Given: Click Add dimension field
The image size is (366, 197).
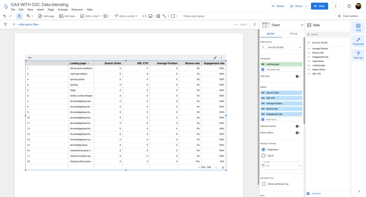Looking at the screenshot, I should click(x=281, y=69).
